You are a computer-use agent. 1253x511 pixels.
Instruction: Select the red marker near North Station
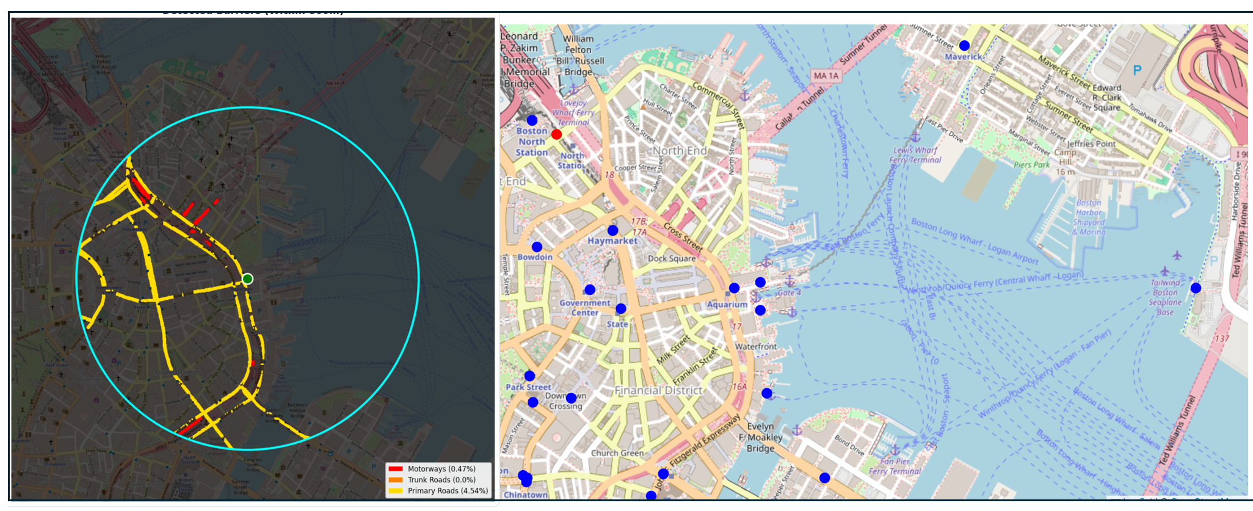click(x=556, y=134)
